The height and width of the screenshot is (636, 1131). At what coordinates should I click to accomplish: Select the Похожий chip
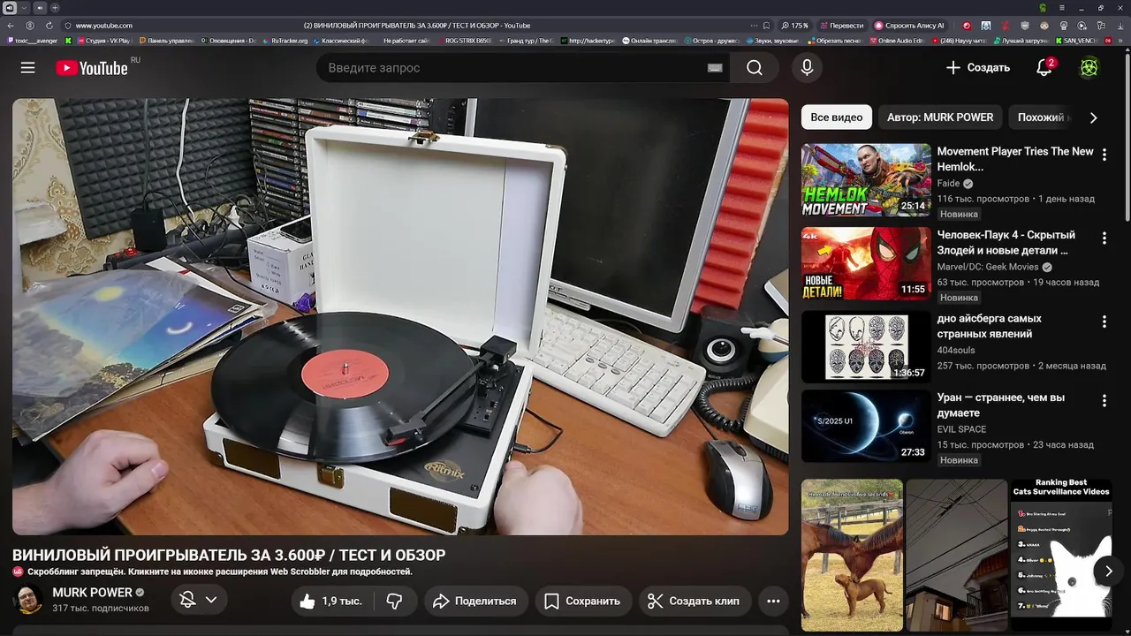pos(1041,117)
